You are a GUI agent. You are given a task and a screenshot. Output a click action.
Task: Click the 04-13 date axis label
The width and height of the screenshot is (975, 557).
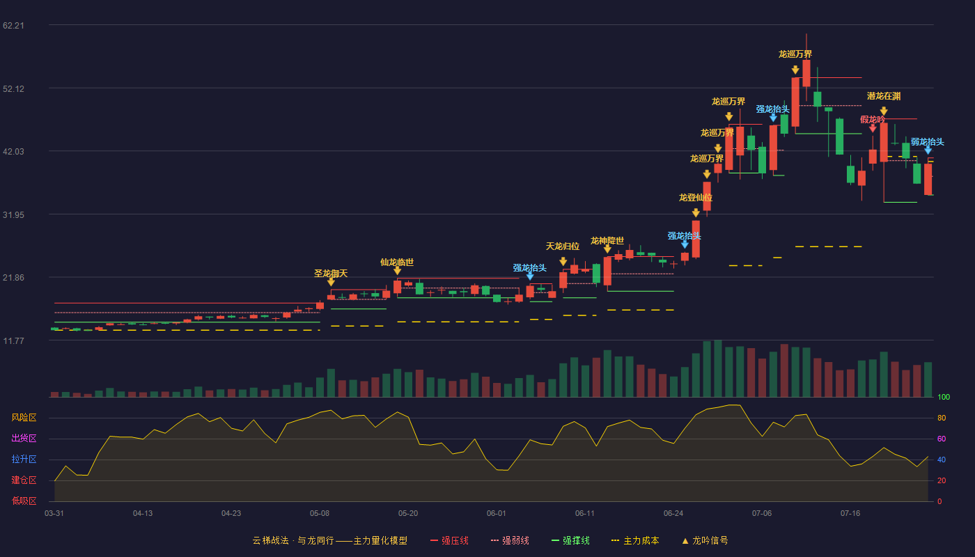click(143, 513)
